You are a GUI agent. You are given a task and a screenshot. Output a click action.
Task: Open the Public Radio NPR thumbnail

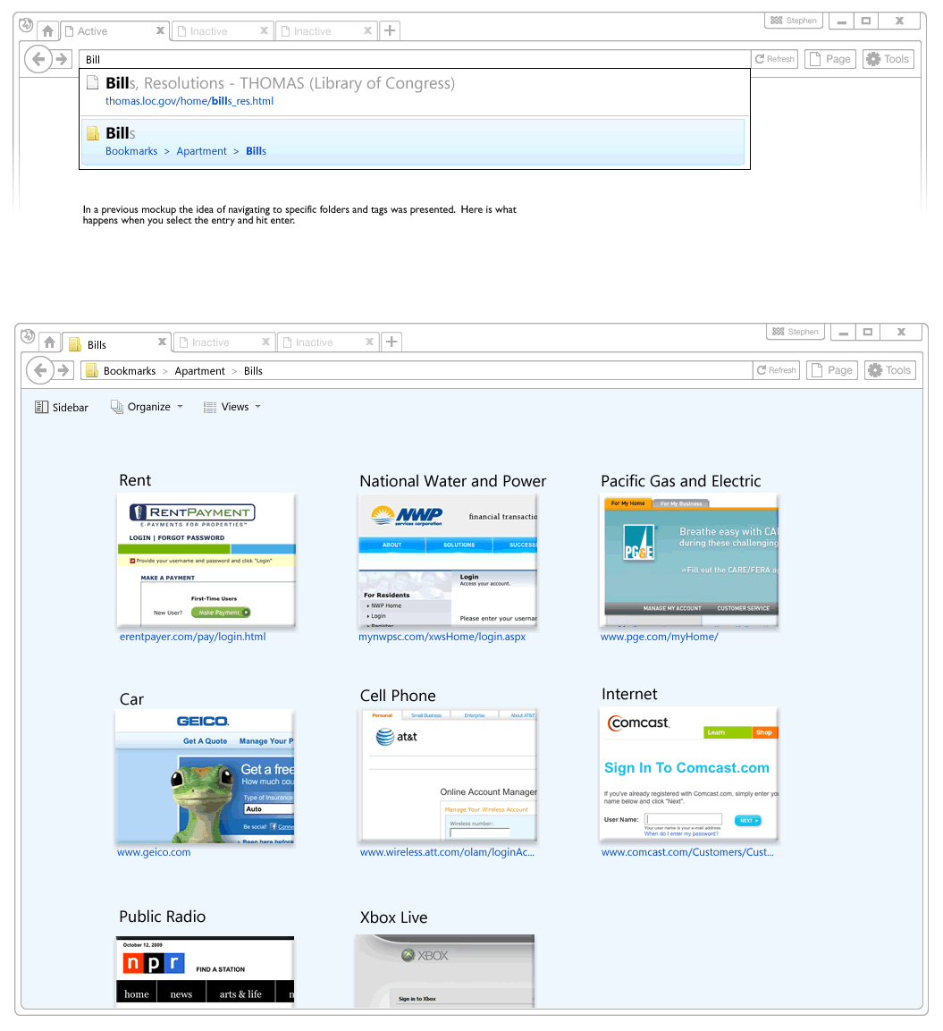click(x=205, y=970)
